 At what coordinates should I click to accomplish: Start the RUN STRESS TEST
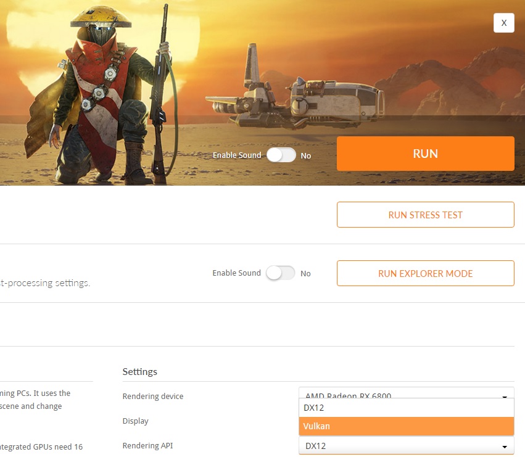point(425,215)
